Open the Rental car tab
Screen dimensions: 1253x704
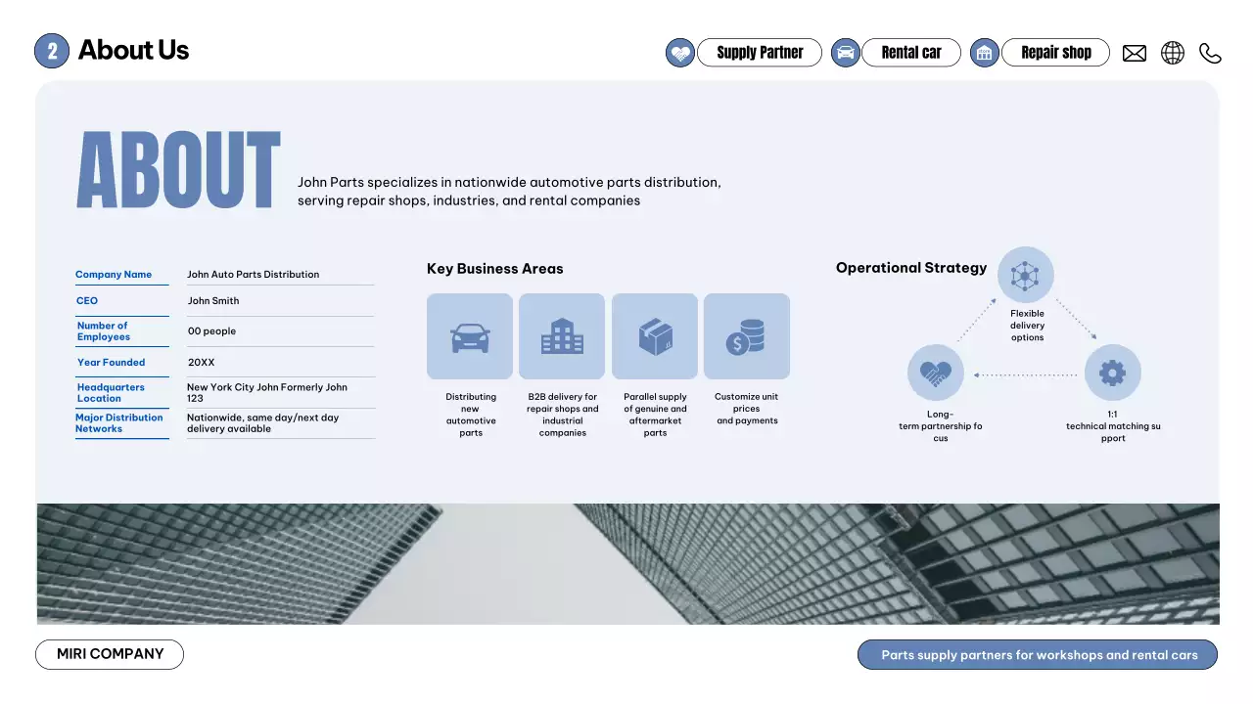(x=911, y=53)
